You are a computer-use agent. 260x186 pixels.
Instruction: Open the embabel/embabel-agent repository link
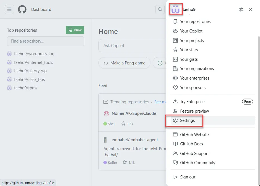135,140
